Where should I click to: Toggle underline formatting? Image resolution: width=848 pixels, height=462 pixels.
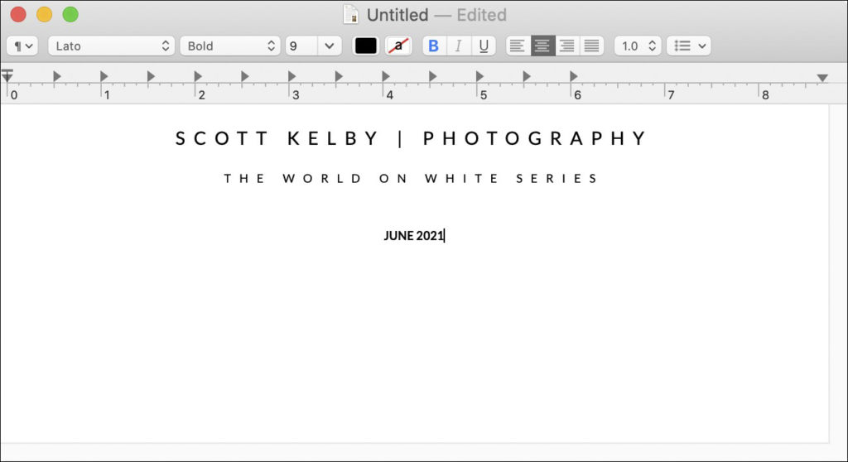pos(484,46)
